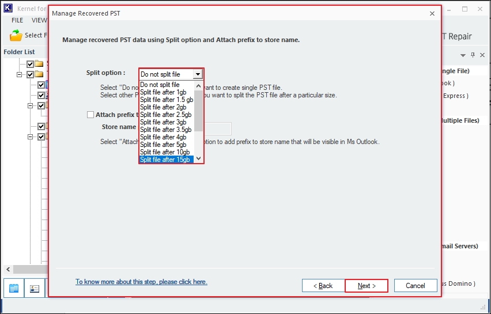
Task: Click the Next button
Action: (x=367, y=286)
